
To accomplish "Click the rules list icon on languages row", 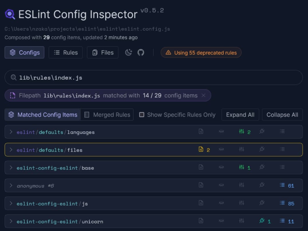I will point(282,131).
